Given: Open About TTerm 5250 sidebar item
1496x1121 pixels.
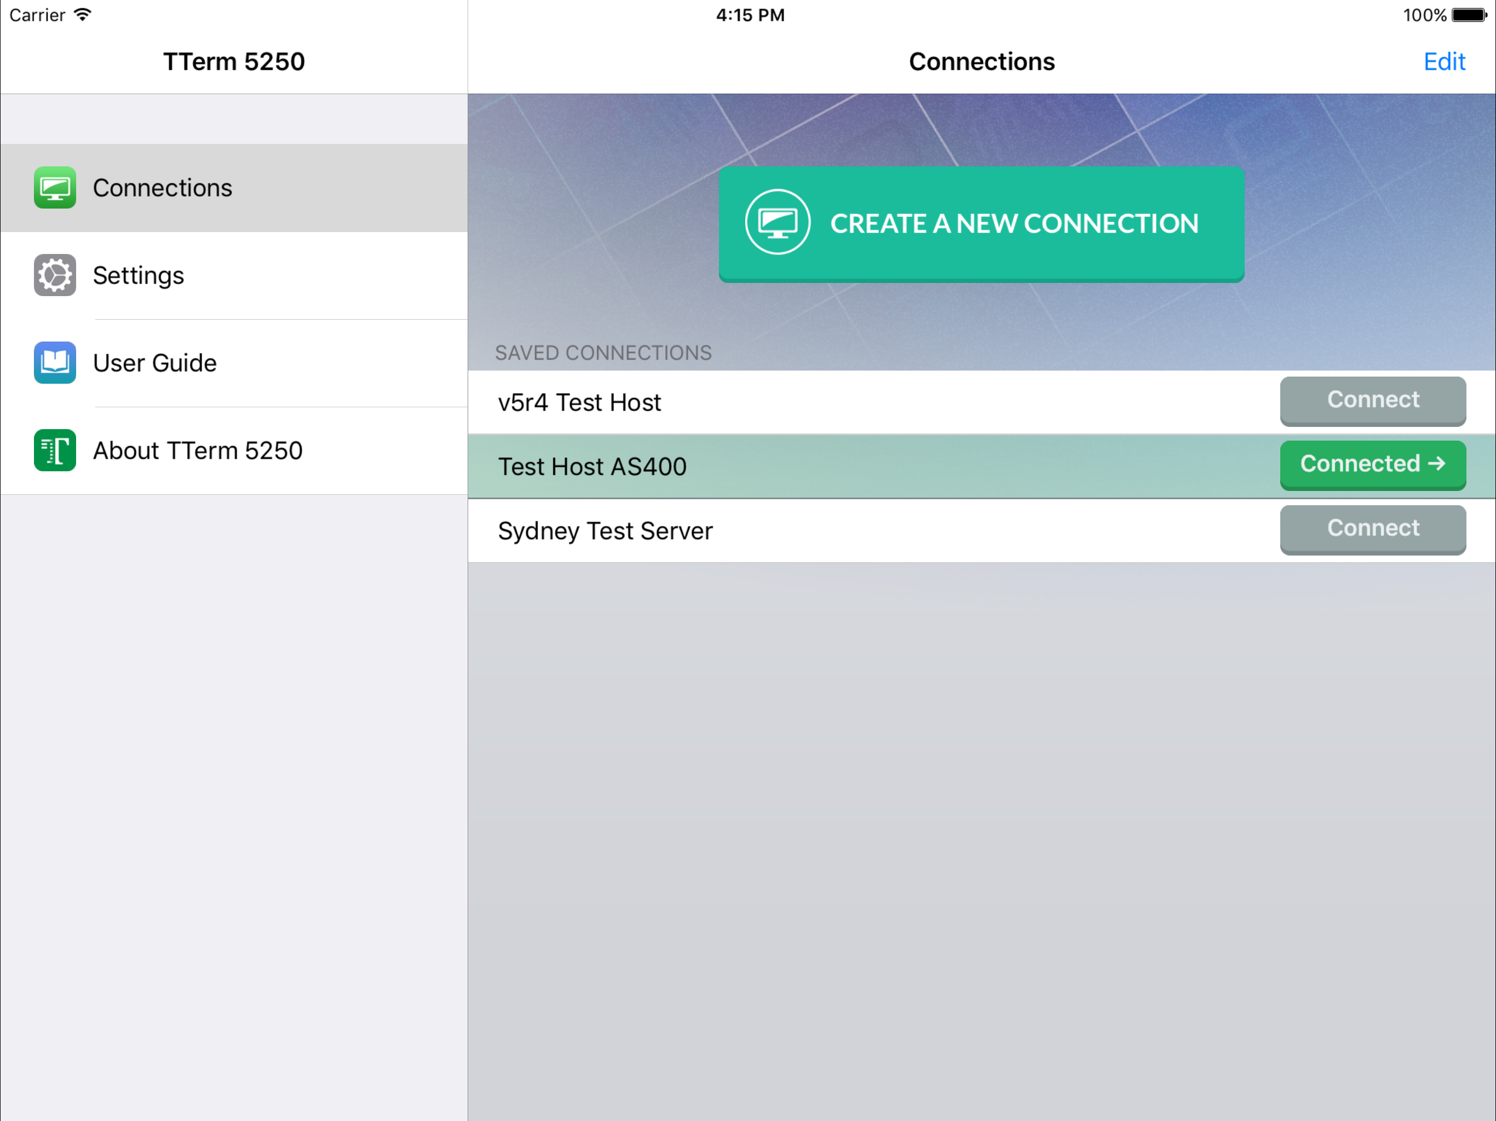Looking at the screenshot, I should [x=234, y=450].
